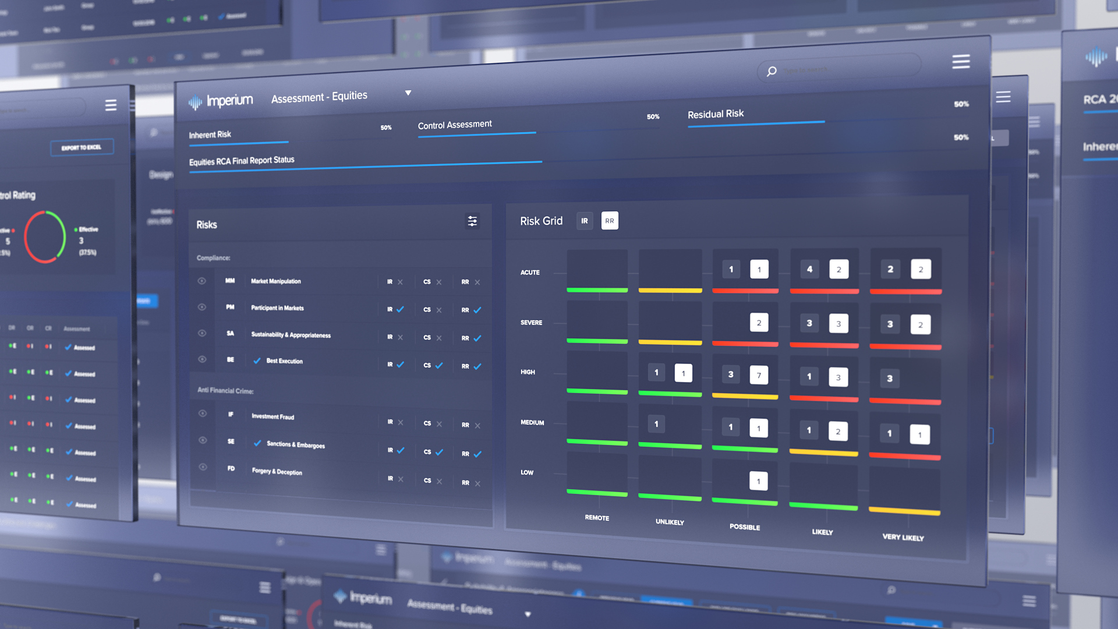Expand the Assessment - Equities dropdown arrow

(408, 93)
